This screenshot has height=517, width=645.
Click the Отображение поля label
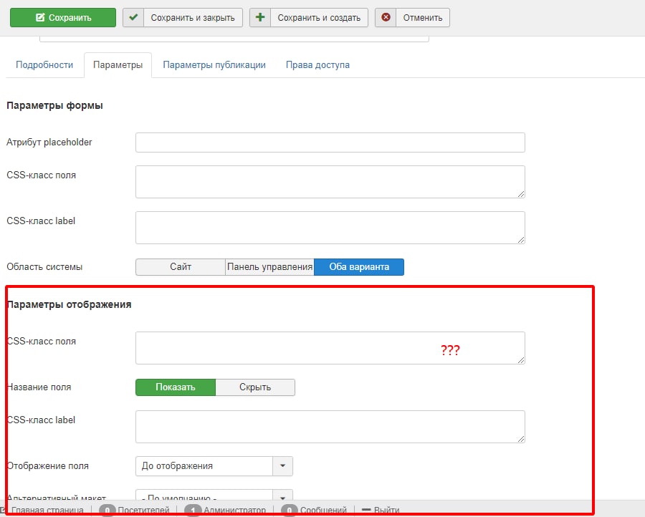pos(48,466)
